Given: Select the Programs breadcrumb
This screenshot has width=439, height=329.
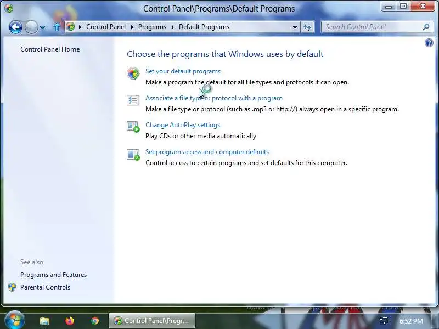Looking at the screenshot, I should (x=152, y=27).
